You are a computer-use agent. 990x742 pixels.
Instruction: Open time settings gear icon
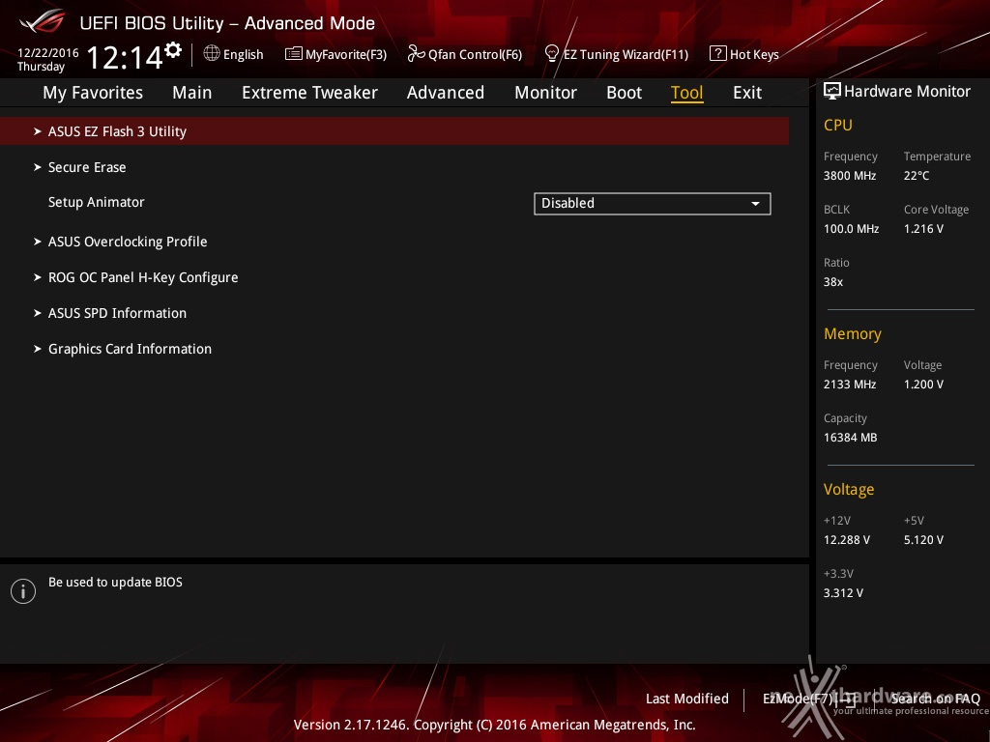pos(173,50)
